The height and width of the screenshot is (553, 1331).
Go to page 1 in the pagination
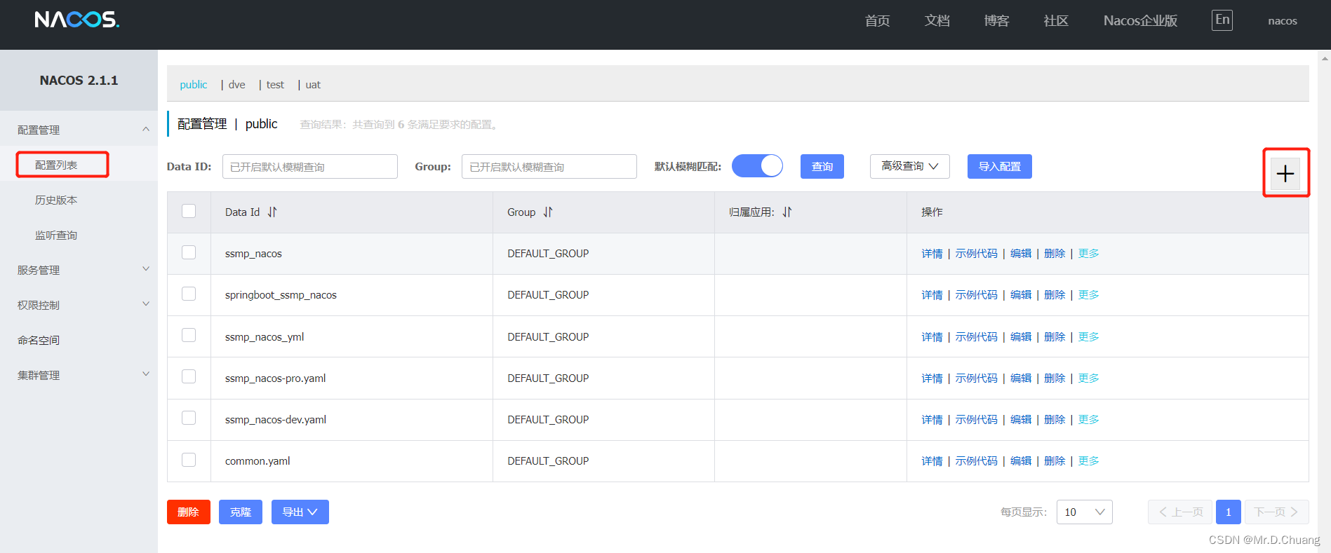1229,512
